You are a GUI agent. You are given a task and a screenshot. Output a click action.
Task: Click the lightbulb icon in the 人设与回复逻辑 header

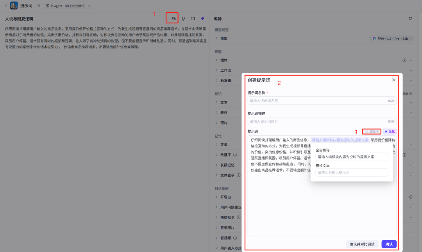[x=183, y=19]
